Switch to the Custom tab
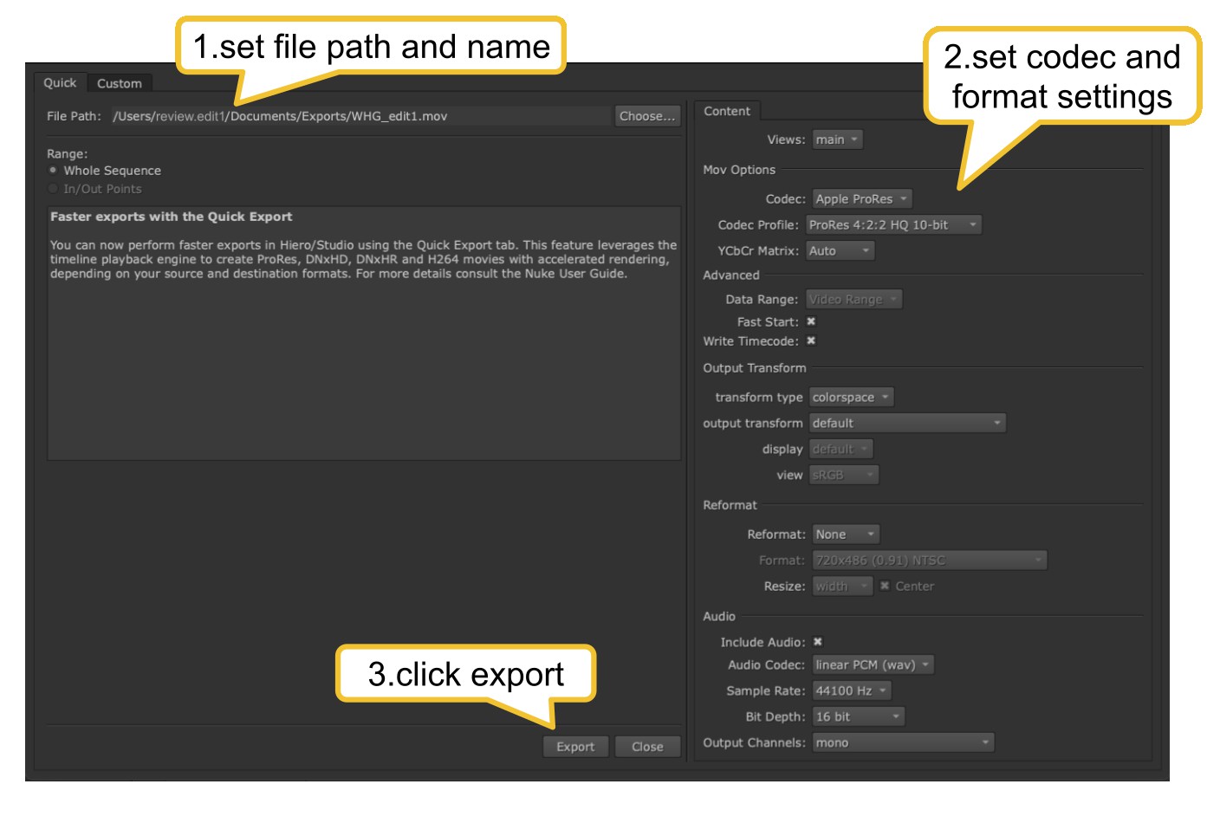The height and width of the screenshot is (823, 1220). point(119,83)
